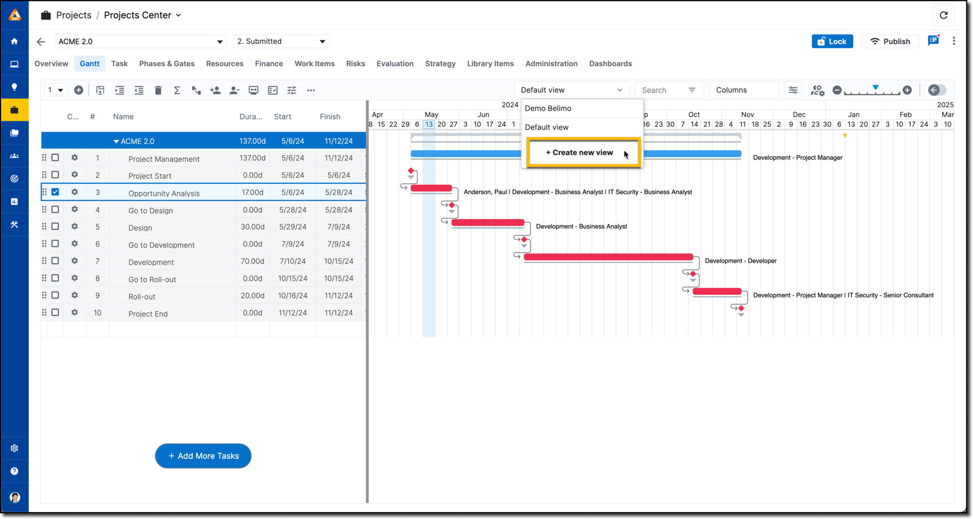Click the timeline zoom slider handle
Screen dimensions: 973x519
pyautogui.click(x=875, y=88)
